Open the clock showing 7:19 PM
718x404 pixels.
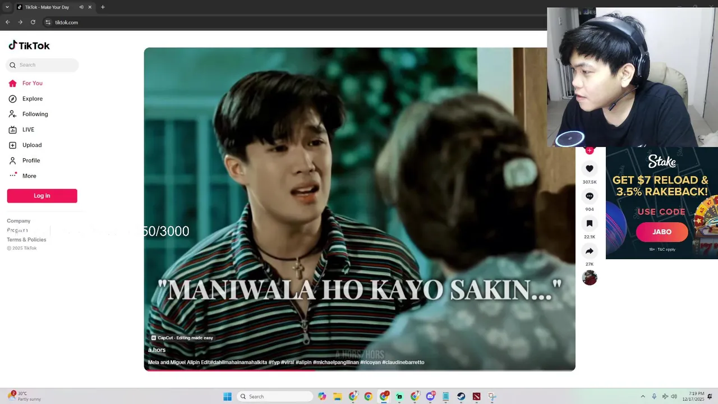pyautogui.click(x=693, y=397)
